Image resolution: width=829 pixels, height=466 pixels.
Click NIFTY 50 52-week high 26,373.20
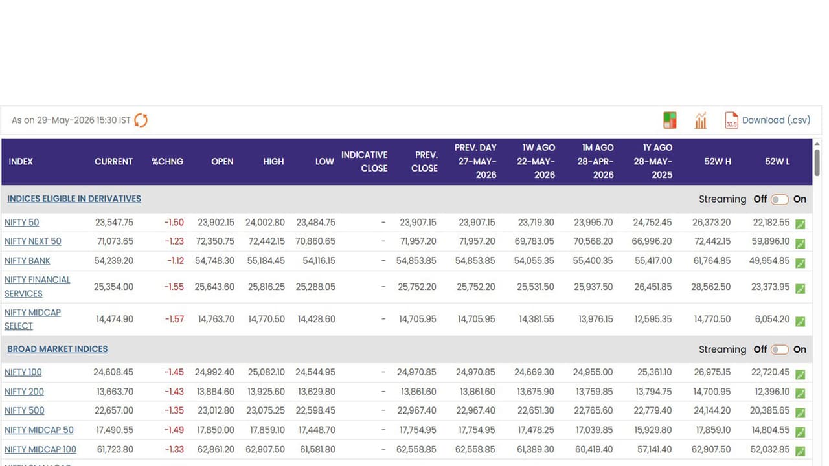point(711,223)
